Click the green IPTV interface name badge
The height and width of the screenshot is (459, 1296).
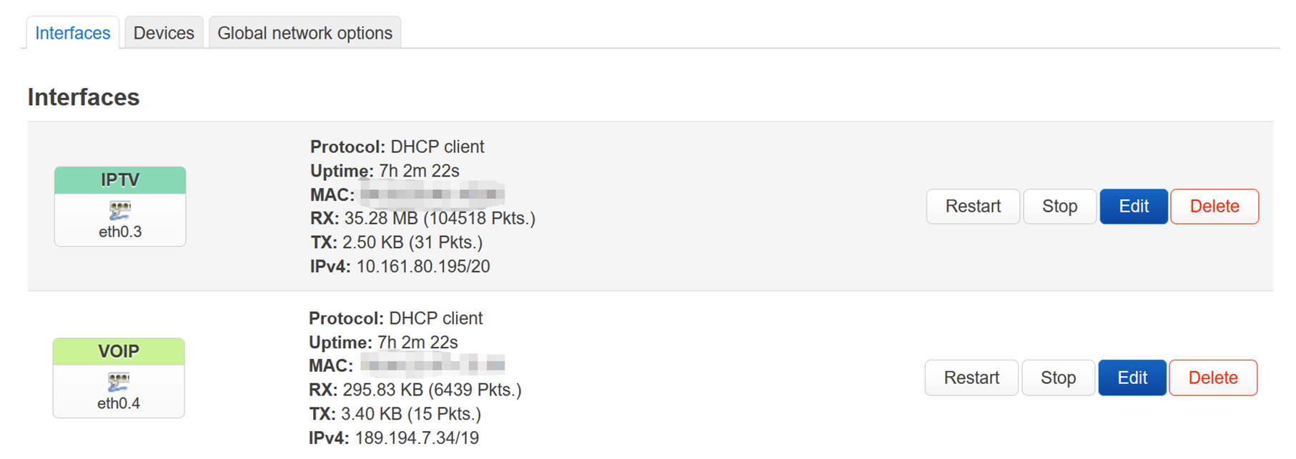(120, 180)
